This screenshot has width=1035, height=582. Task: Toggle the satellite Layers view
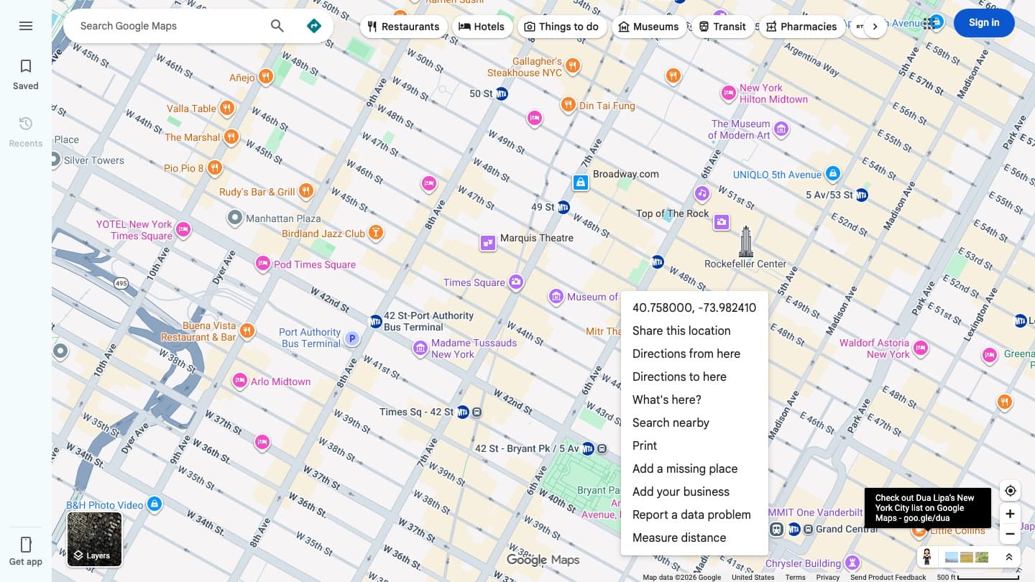pos(94,539)
